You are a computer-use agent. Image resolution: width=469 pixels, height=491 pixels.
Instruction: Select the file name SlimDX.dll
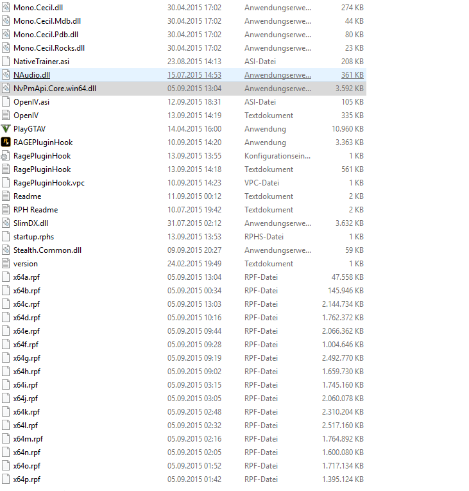(x=31, y=223)
